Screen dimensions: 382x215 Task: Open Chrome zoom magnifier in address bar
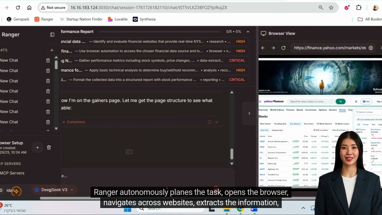321,8
